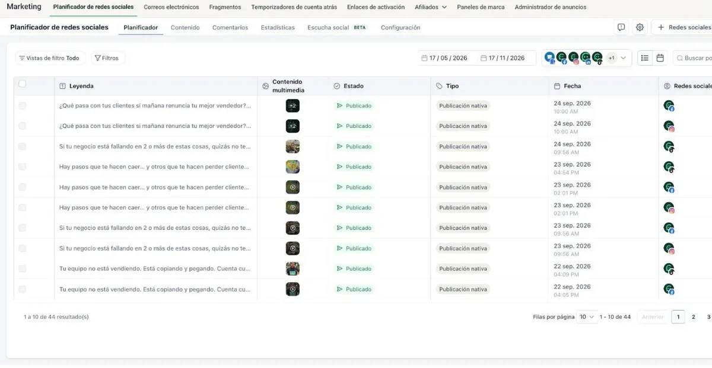
Task: Click the Facebook account icon in the 22 sep. 04:05 PM row
Action: [669, 290]
